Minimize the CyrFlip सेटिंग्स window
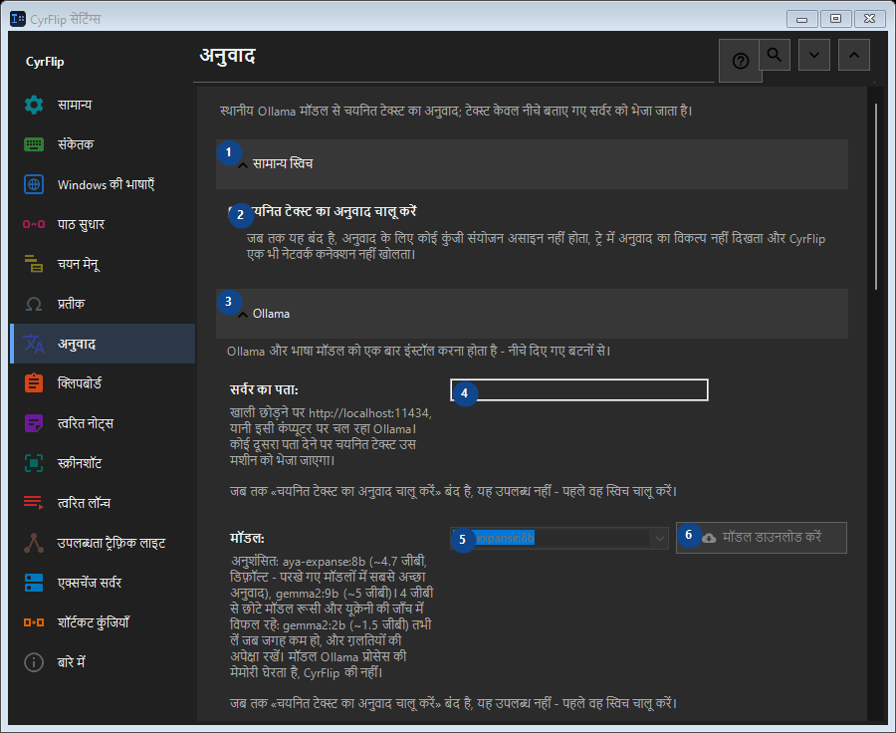Screen dimensions: 896x733 click(x=801, y=19)
